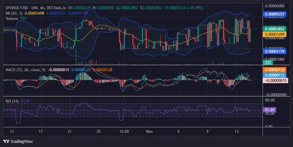This screenshot has width=293, height=147.
Task: Click the basis price tag 0.00003498
Action: (275, 34)
